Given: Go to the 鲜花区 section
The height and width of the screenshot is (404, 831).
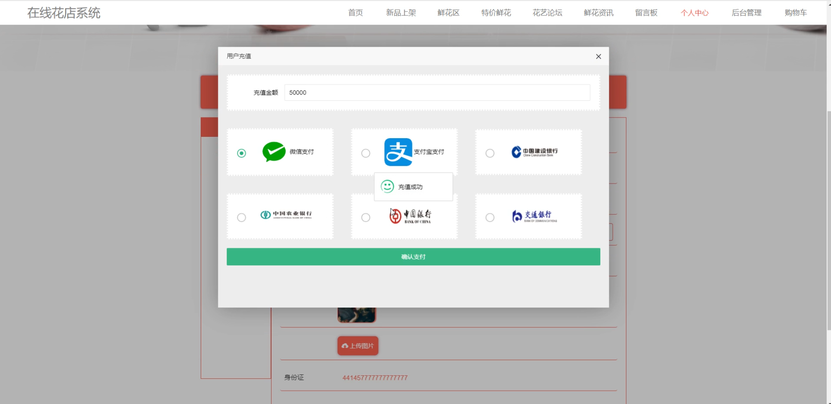Looking at the screenshot, I should click(x=449, y=13).
